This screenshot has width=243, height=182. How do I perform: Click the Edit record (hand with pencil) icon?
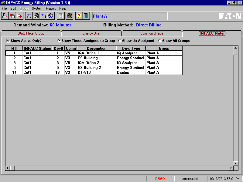coord(36,16)
